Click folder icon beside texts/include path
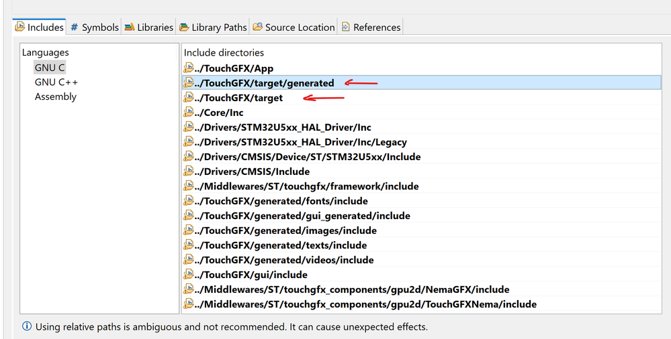The height and width of the screenshot is (339, 671). pyautogui.click(x=188, y=245)
